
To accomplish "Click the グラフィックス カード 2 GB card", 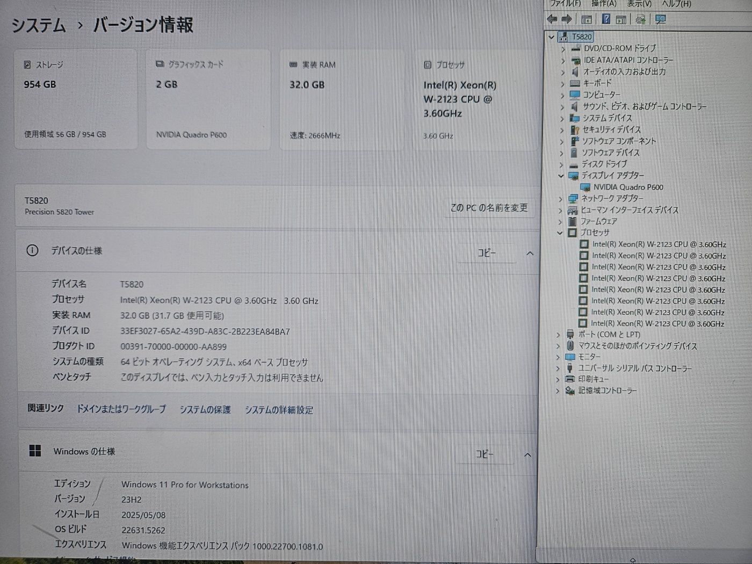I will pyautogui.click(x=208, y=99).
